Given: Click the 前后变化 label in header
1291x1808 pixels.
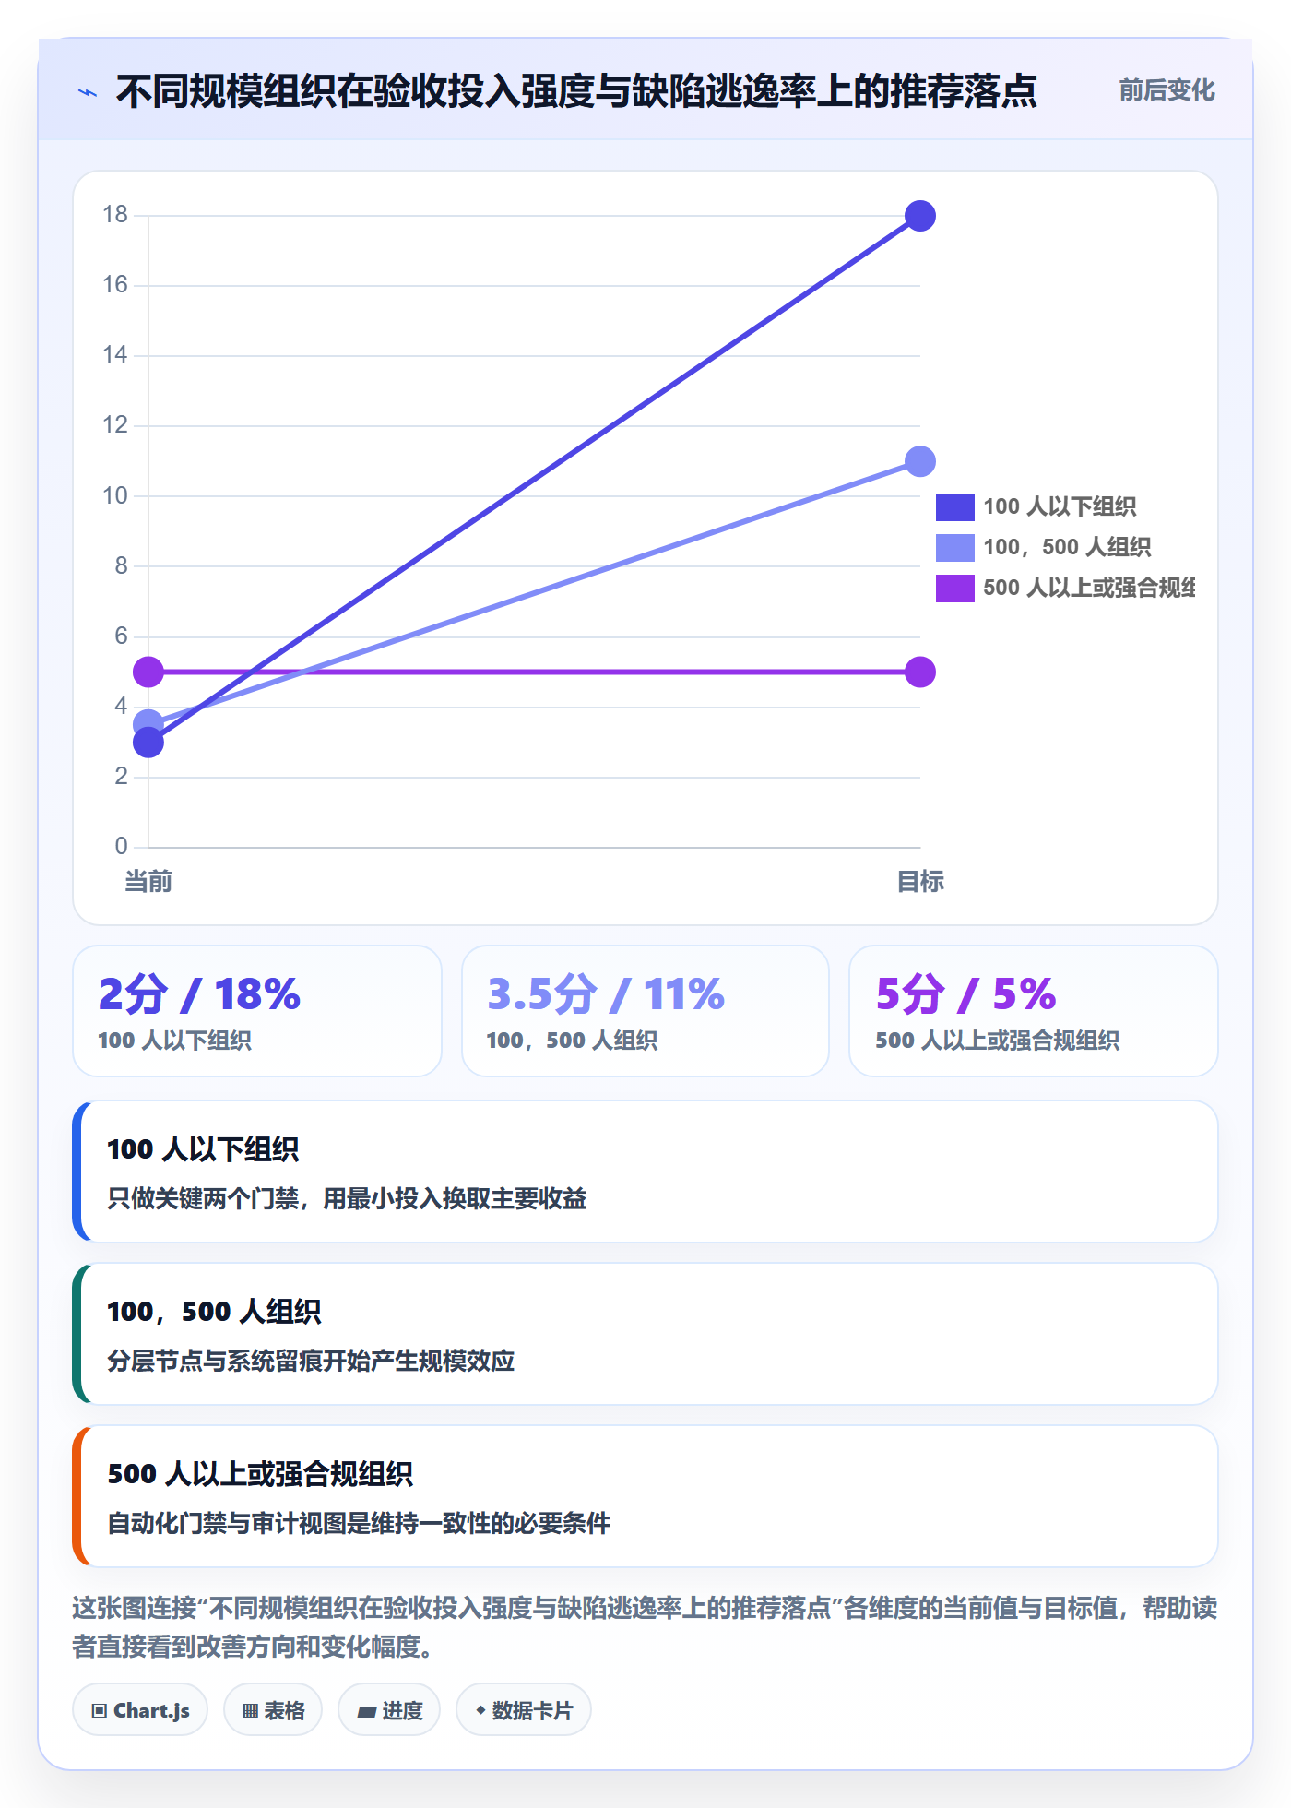Looking at the screenshot, I should click(x=1167, y=90).
